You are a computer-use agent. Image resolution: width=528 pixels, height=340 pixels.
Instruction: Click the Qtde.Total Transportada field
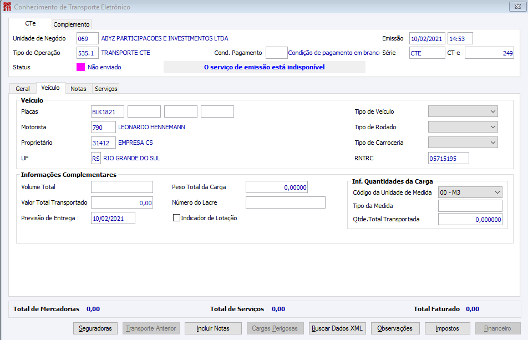click(x=470, y=219)
